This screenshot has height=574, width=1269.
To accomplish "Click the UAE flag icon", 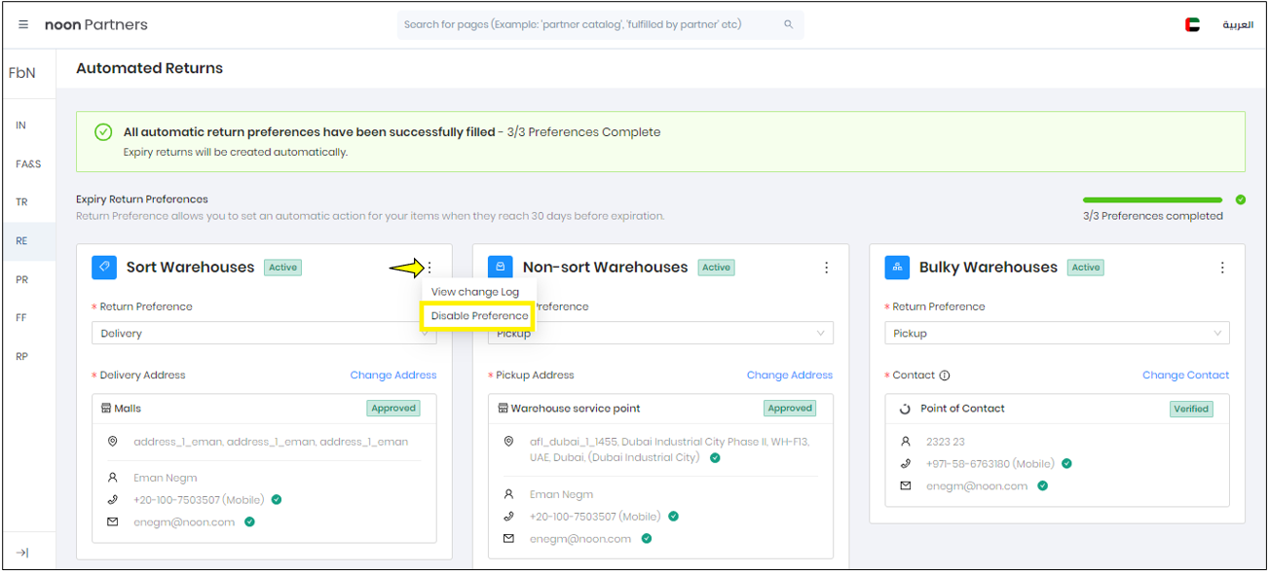I will pyautogui.click(x=1192, y=24).
